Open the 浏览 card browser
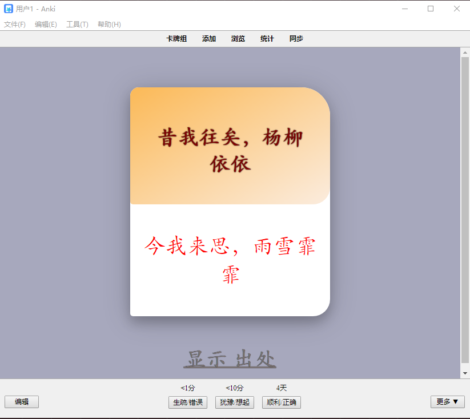Image resolution: width=470 pixels, height=419 pixels. (238, 39)
